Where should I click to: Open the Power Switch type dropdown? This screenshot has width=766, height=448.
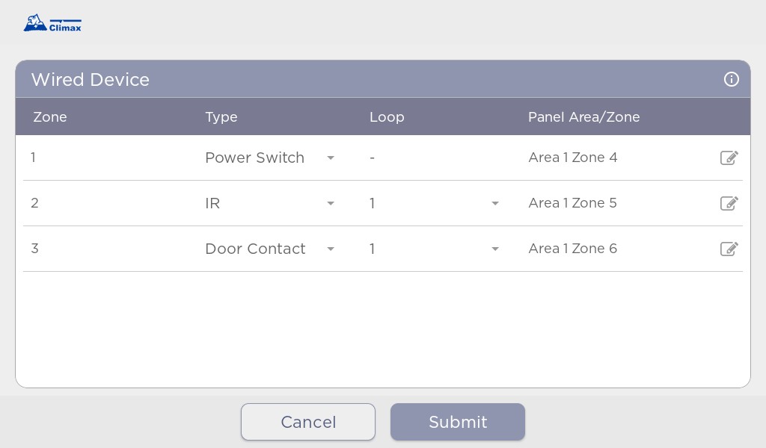point(269,158)
